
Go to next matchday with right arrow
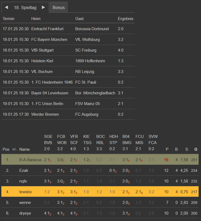[43, 7]
